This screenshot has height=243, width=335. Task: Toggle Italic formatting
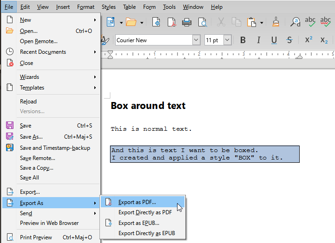(x=258, y=40)
